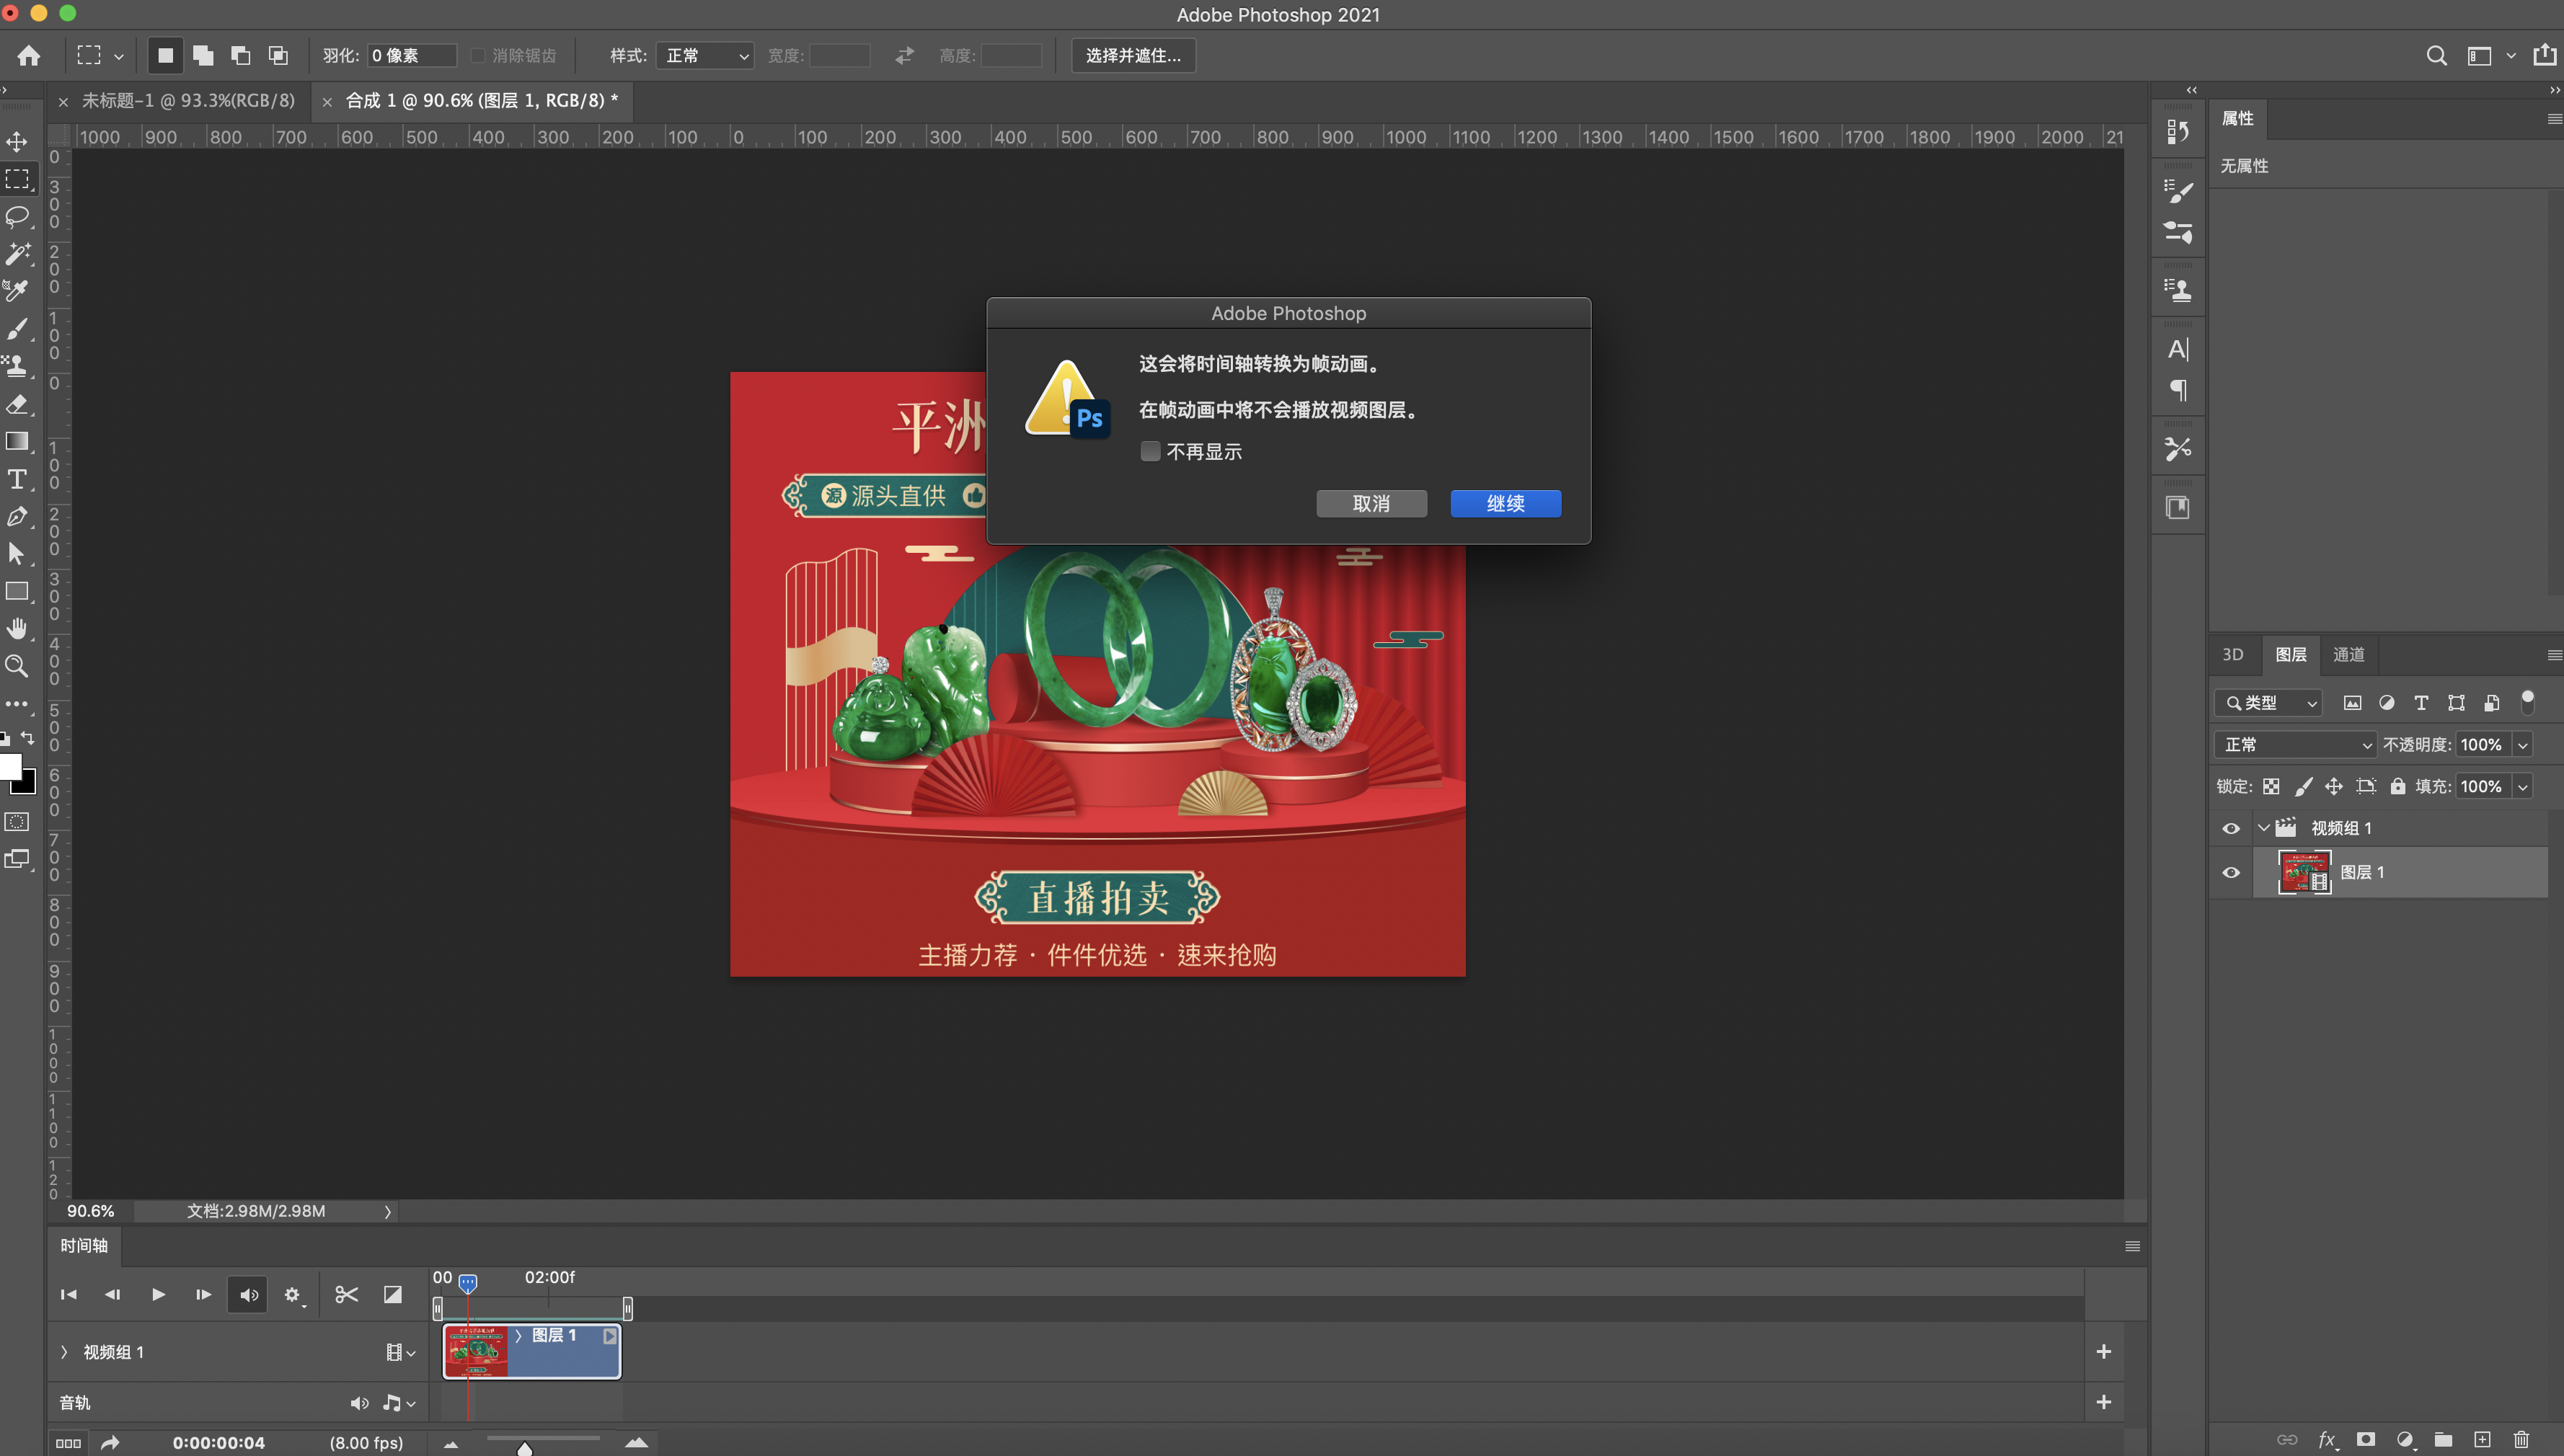
Task: Select the Lasso tool
Action: [x=17, y=216]
